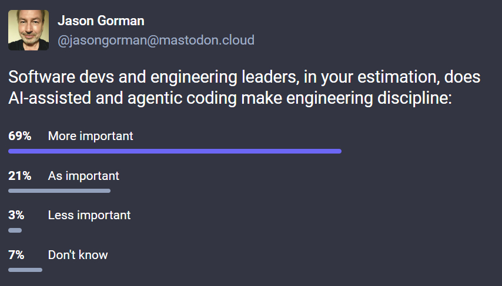
Task: Click the 3% percentage label
Action: 16,215
